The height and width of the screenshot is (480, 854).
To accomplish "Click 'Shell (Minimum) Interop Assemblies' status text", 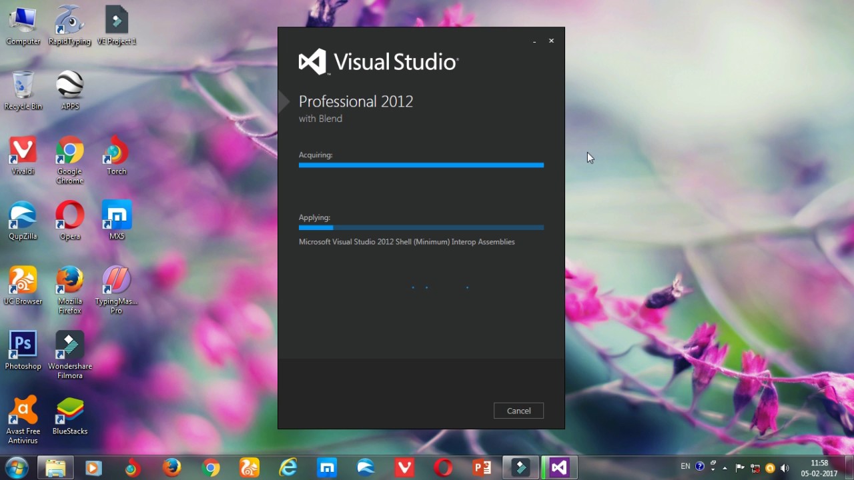I will point(455,242).
